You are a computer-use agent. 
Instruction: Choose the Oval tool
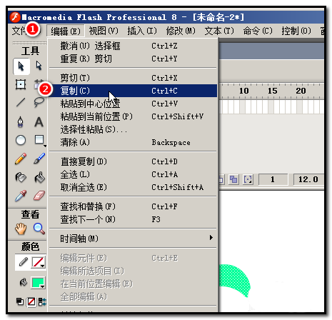point(21,140)
